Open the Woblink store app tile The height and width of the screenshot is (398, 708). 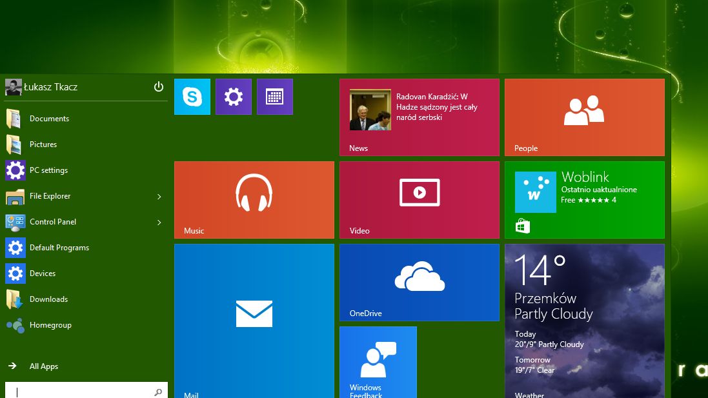point(585,200)
